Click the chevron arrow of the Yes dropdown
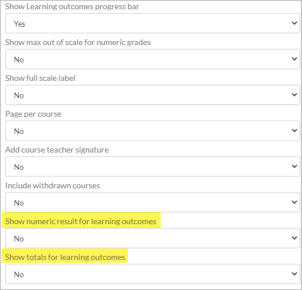The image size is (302, 290). click(x=294, y=23)
